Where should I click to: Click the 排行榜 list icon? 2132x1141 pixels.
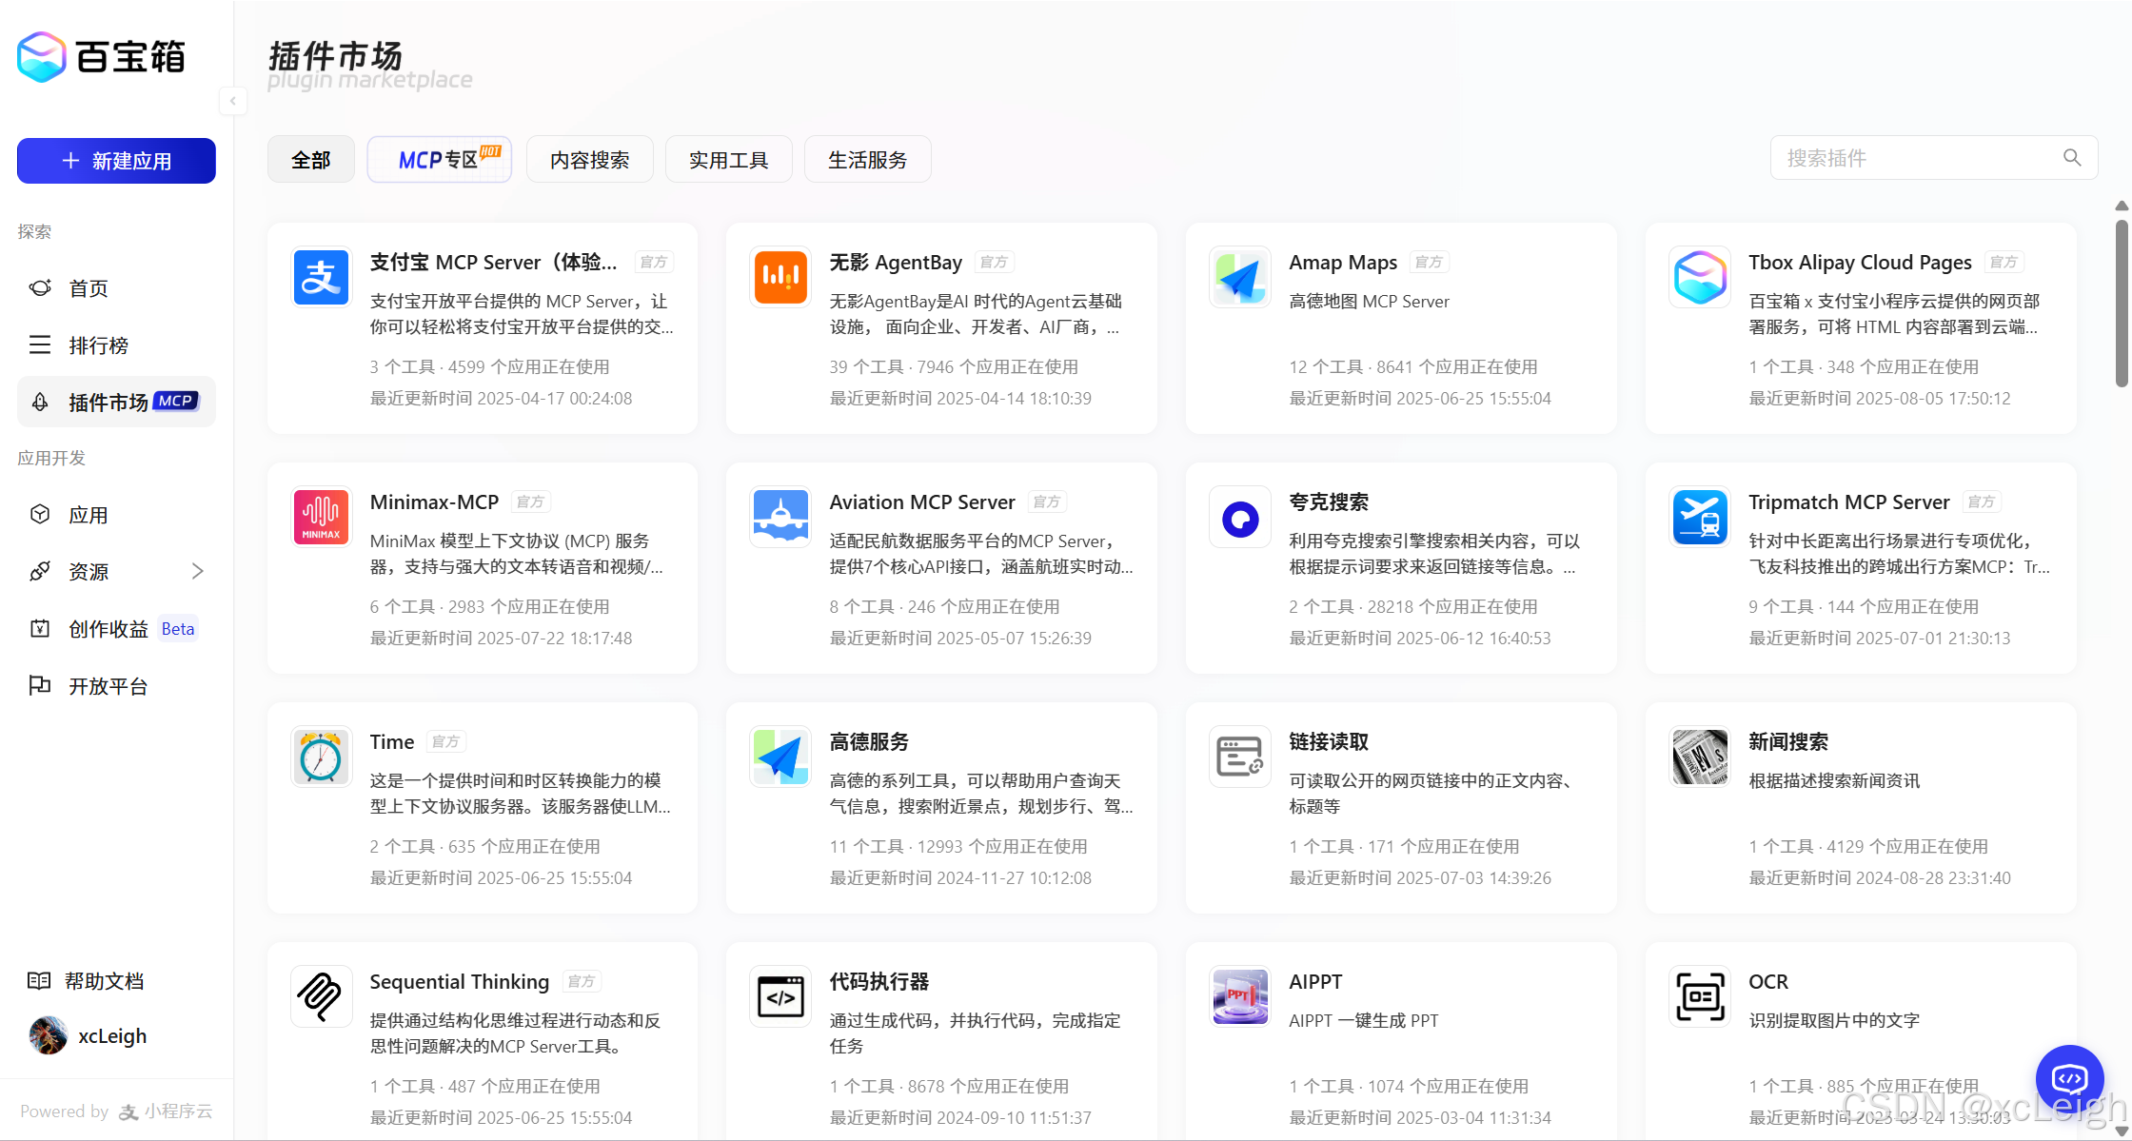coord(40,344)
